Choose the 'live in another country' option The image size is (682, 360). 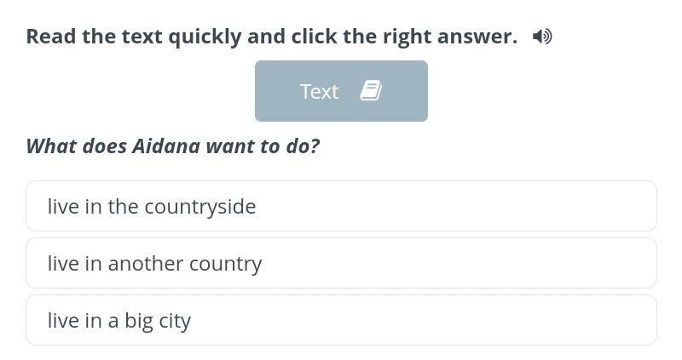[x=342, y=263]
